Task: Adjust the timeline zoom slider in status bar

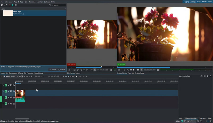Action: 207,121
